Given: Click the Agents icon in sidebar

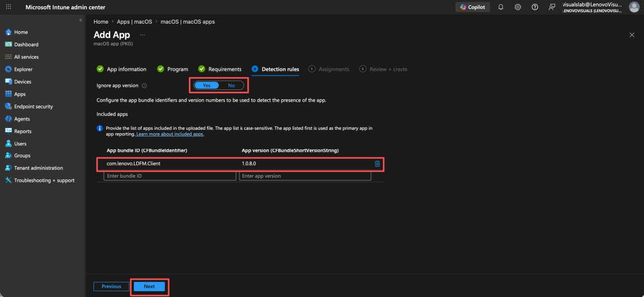Looking at the screenshot, I should (x=8, y=119).
